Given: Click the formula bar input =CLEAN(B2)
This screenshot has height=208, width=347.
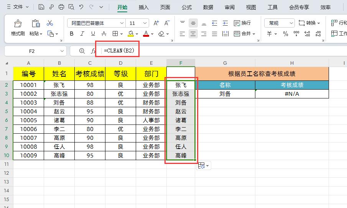Looking at the screenshot, I should coord(119,51).
